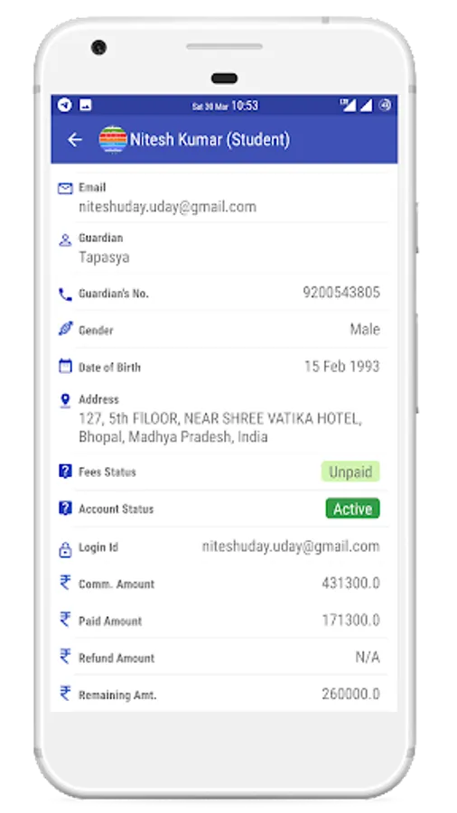The height and width of the screenshot is (813, 457).
Task: Tap the email envelope icon
Action: click(x=65, y=188)
